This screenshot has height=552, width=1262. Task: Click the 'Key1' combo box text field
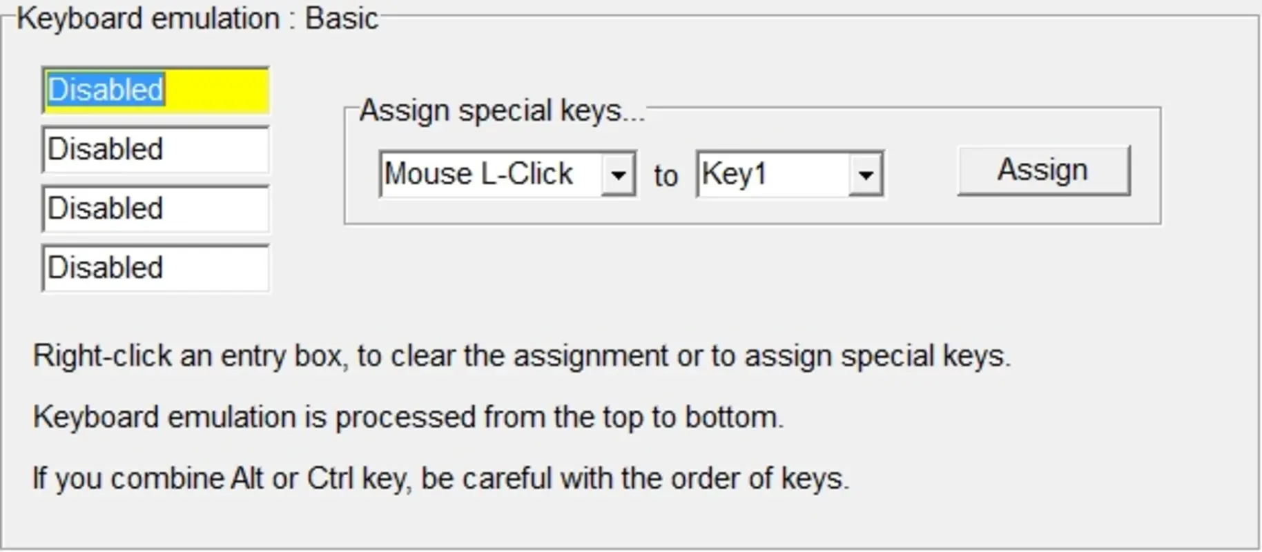click(773, 175)
